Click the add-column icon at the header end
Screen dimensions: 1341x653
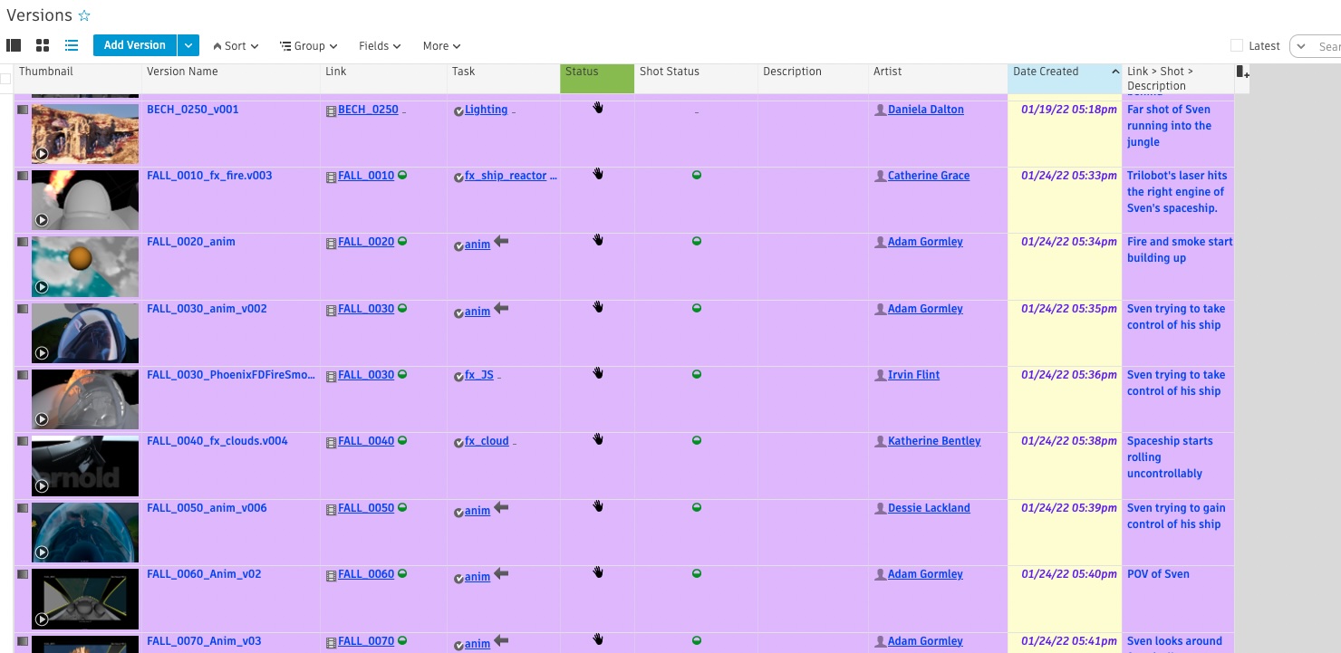click(1242, 72)
